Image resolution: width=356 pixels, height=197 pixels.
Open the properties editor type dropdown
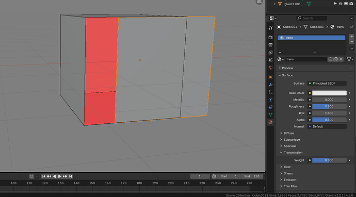coord(273,18)
